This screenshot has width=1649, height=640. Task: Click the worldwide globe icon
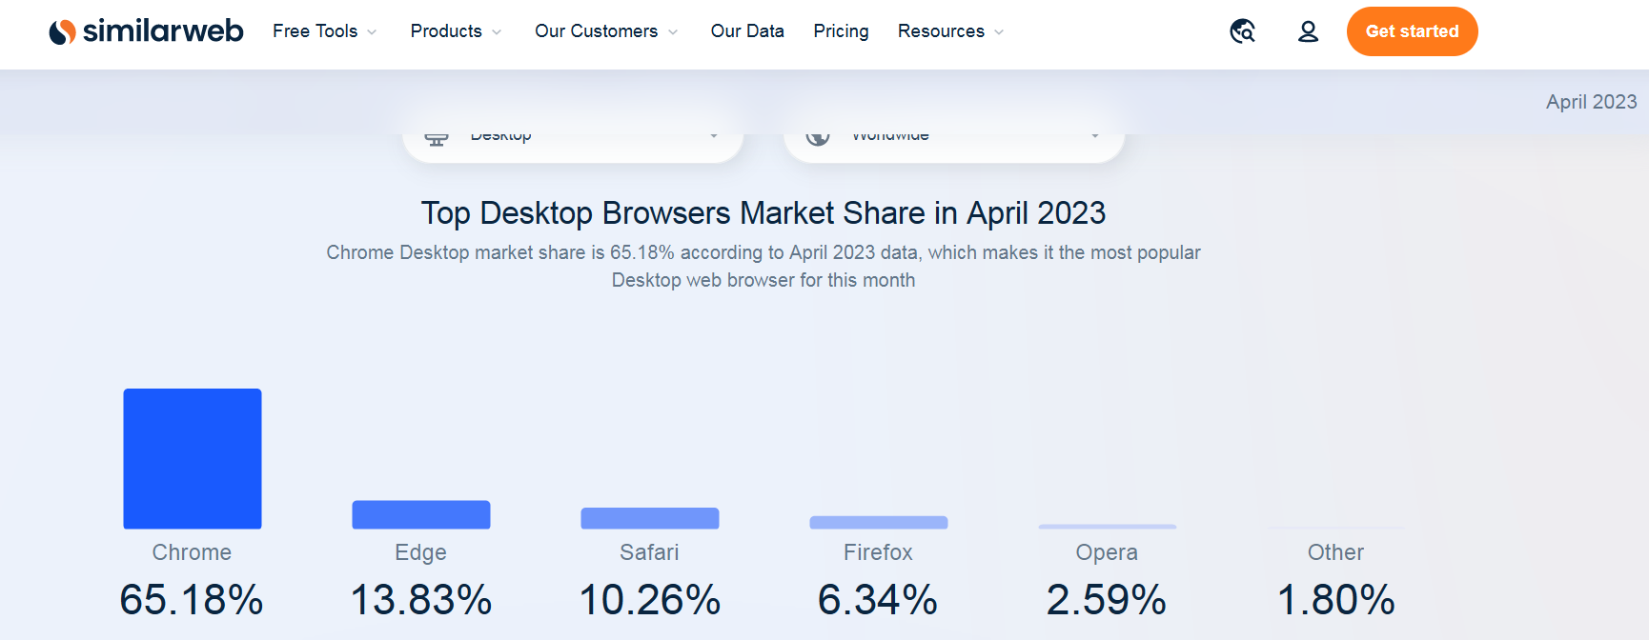[x=818, y=138]
